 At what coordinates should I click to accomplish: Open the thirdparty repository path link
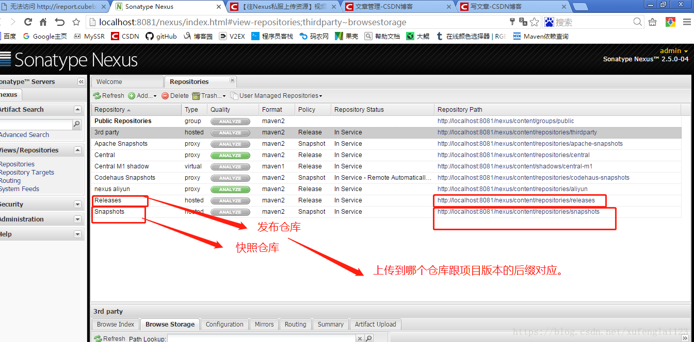tap(517, 132)
